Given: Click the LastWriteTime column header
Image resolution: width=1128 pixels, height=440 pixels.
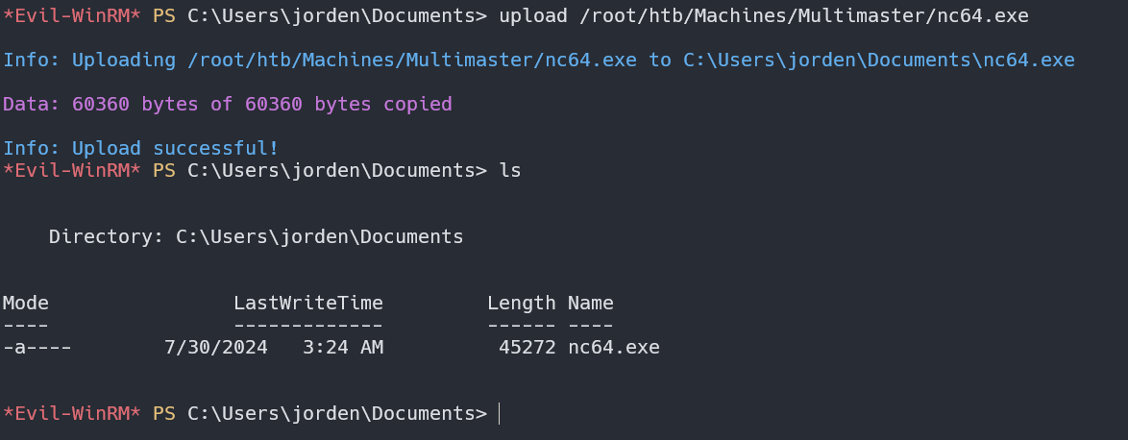Looking at the screenshot, I should [x=307, y=303].
